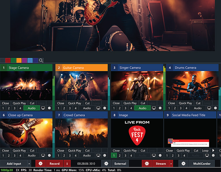Screen dimensions: 221x172
Task: Open the MultiCorder settings gear icon
Action: pyautogui.click(x=183, y=164)
